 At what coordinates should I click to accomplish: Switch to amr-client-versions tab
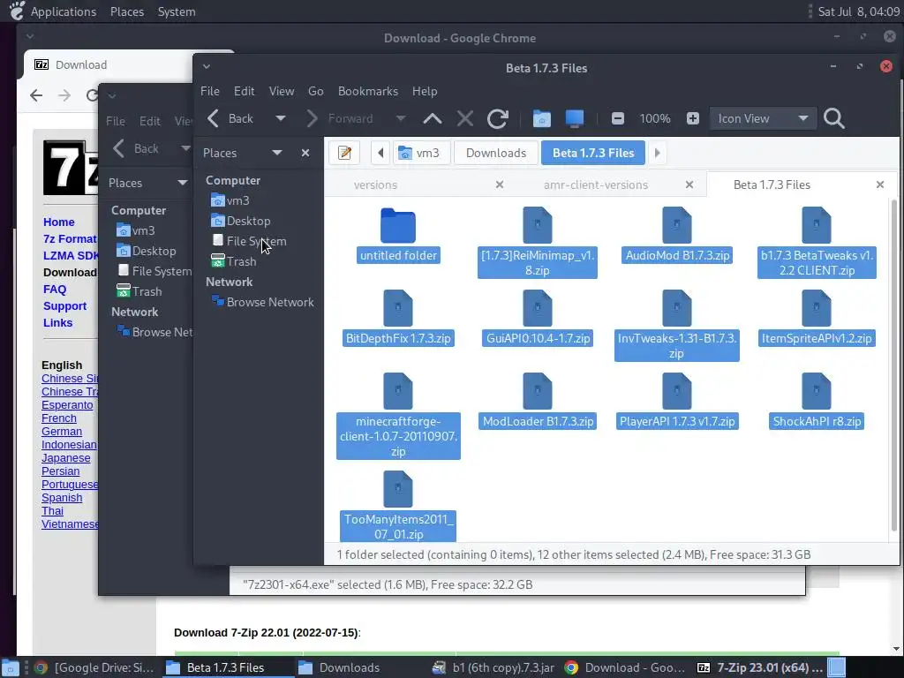point(596,185)
